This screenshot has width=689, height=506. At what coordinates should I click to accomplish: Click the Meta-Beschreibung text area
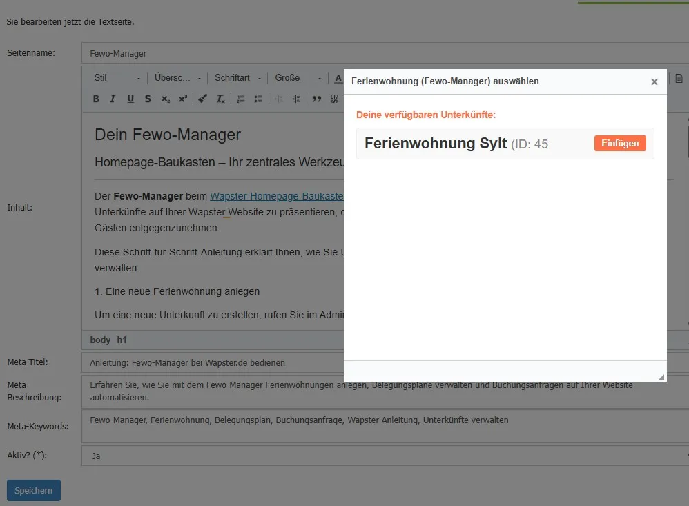pos(385,391)
